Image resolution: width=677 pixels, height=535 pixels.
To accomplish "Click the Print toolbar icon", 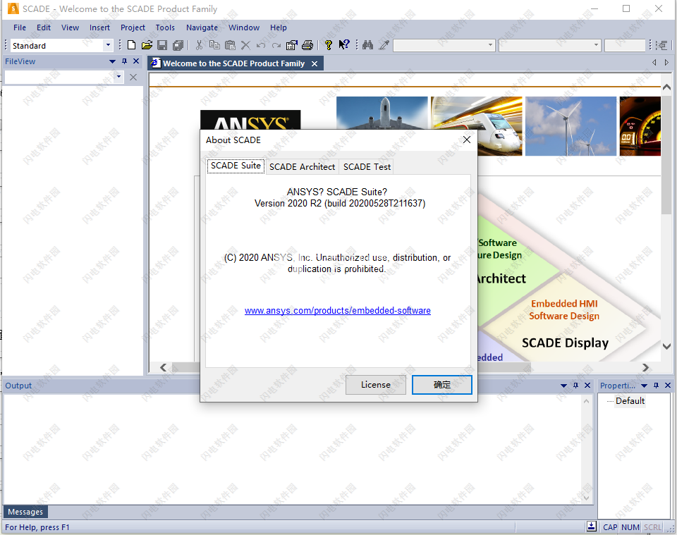I will coord(307,45).
